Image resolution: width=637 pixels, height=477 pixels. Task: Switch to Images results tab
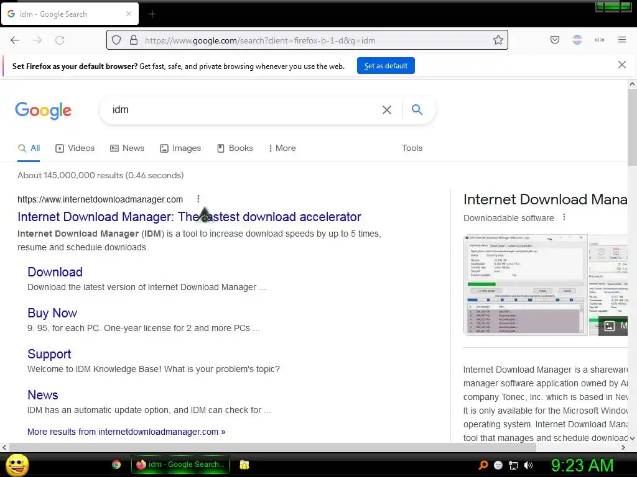click(180, 148)
